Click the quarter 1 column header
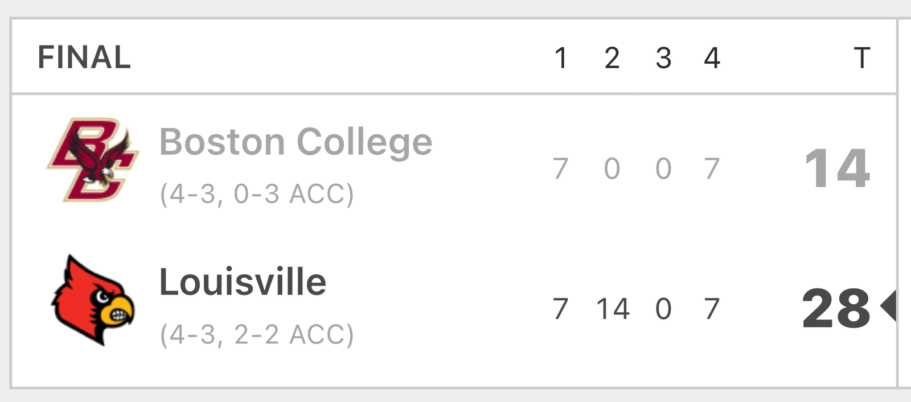Screen dimensions: 911x402 (x=561, y=58)
